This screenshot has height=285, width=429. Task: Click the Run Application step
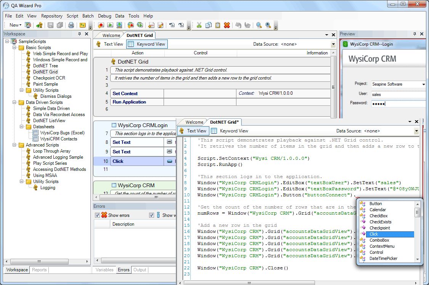(129, 102)
